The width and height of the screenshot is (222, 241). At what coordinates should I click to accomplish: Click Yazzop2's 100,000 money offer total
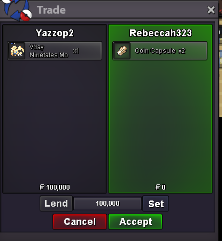click(x=55, y=187)
